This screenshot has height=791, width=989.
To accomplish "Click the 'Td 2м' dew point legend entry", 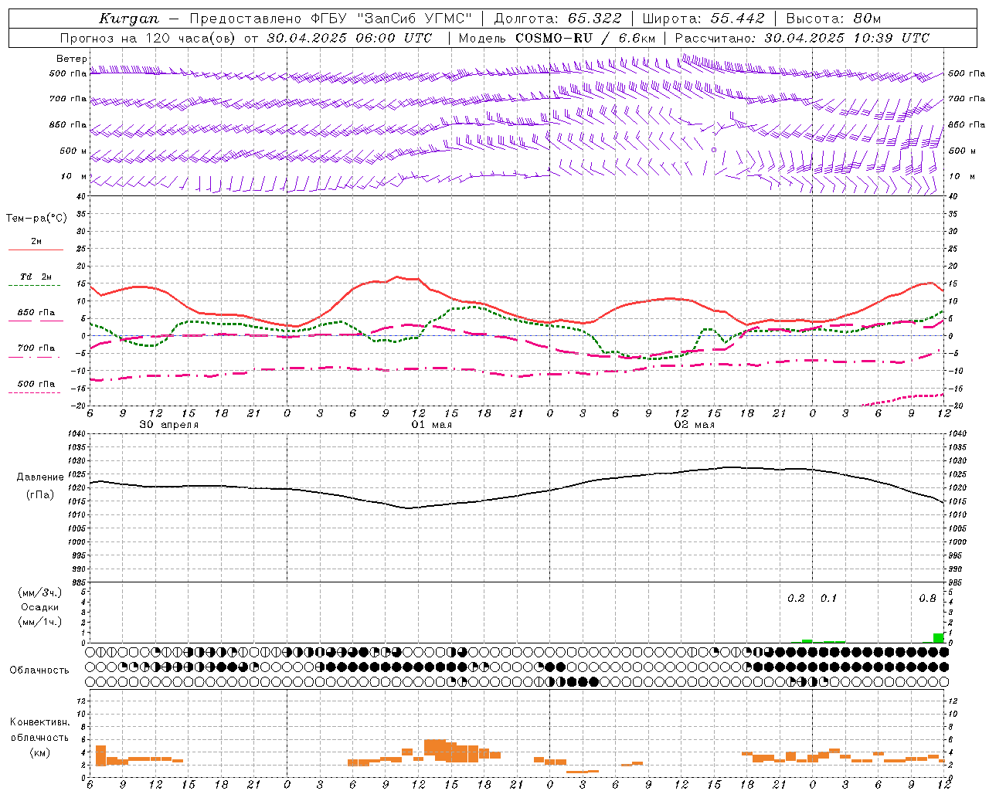I will (36, 277).
